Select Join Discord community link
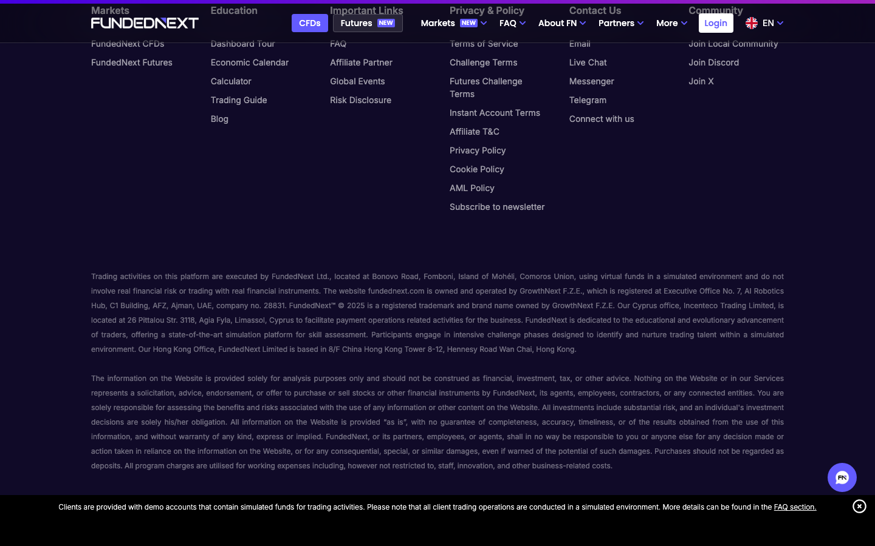The image size is (875, 546). (x=713, y=62)
